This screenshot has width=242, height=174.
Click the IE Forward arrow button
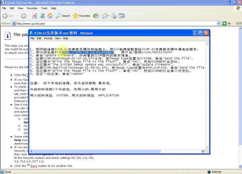click(x=23, y=16)
